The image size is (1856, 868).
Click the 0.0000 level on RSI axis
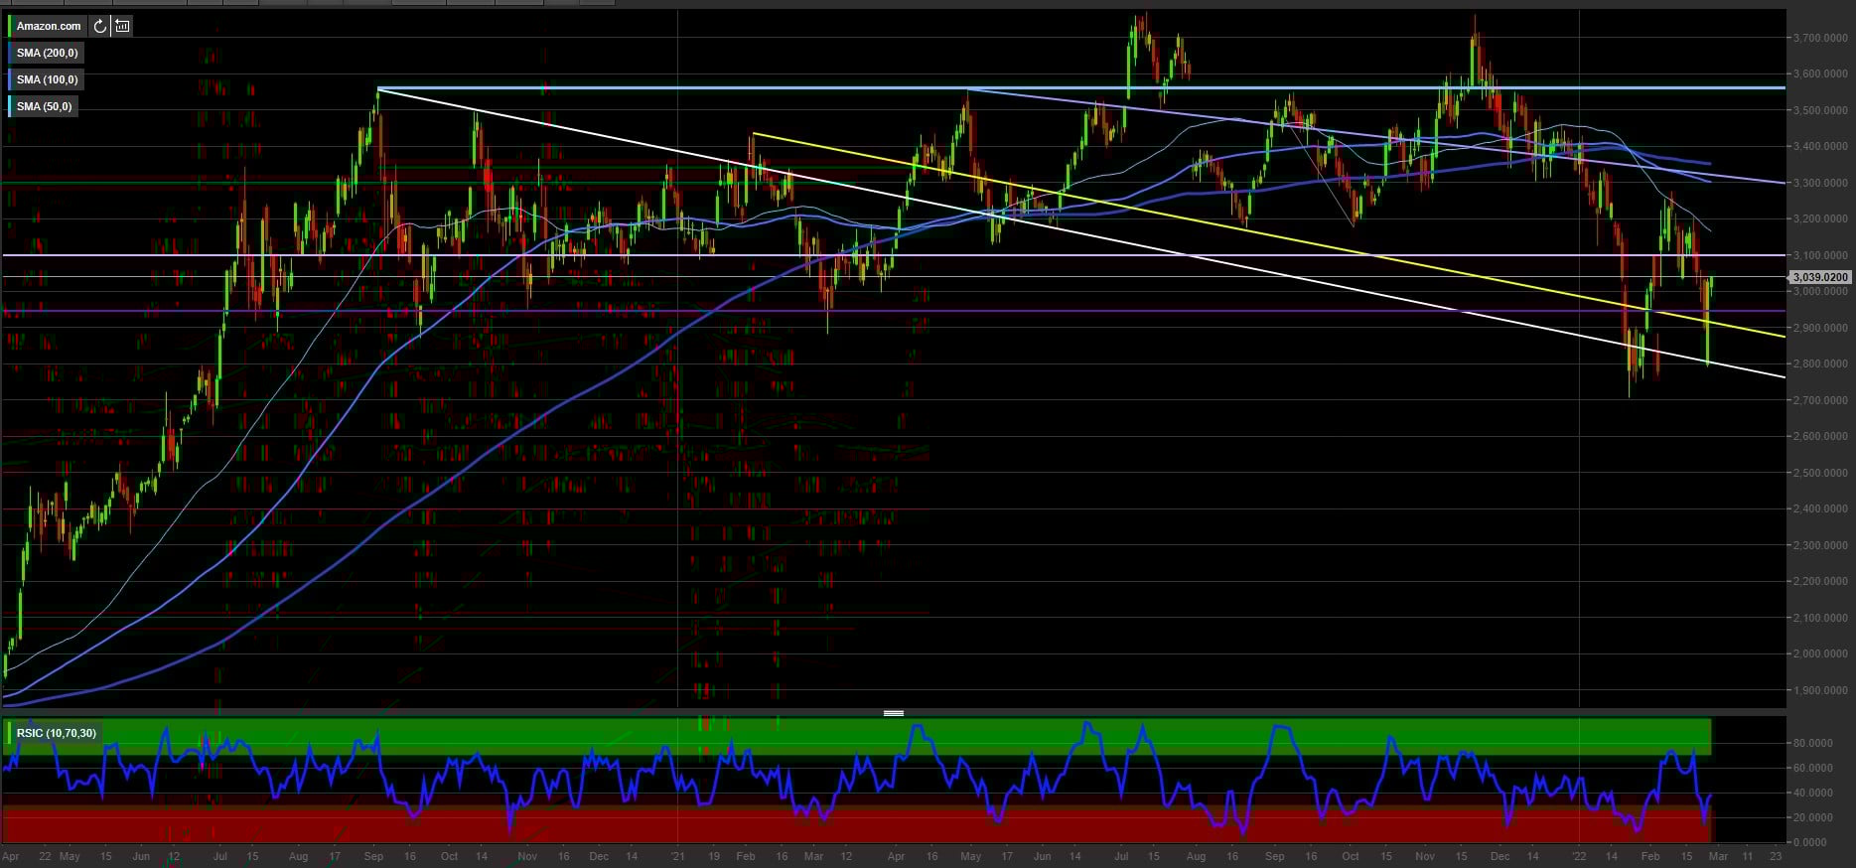click(1815, 842)
